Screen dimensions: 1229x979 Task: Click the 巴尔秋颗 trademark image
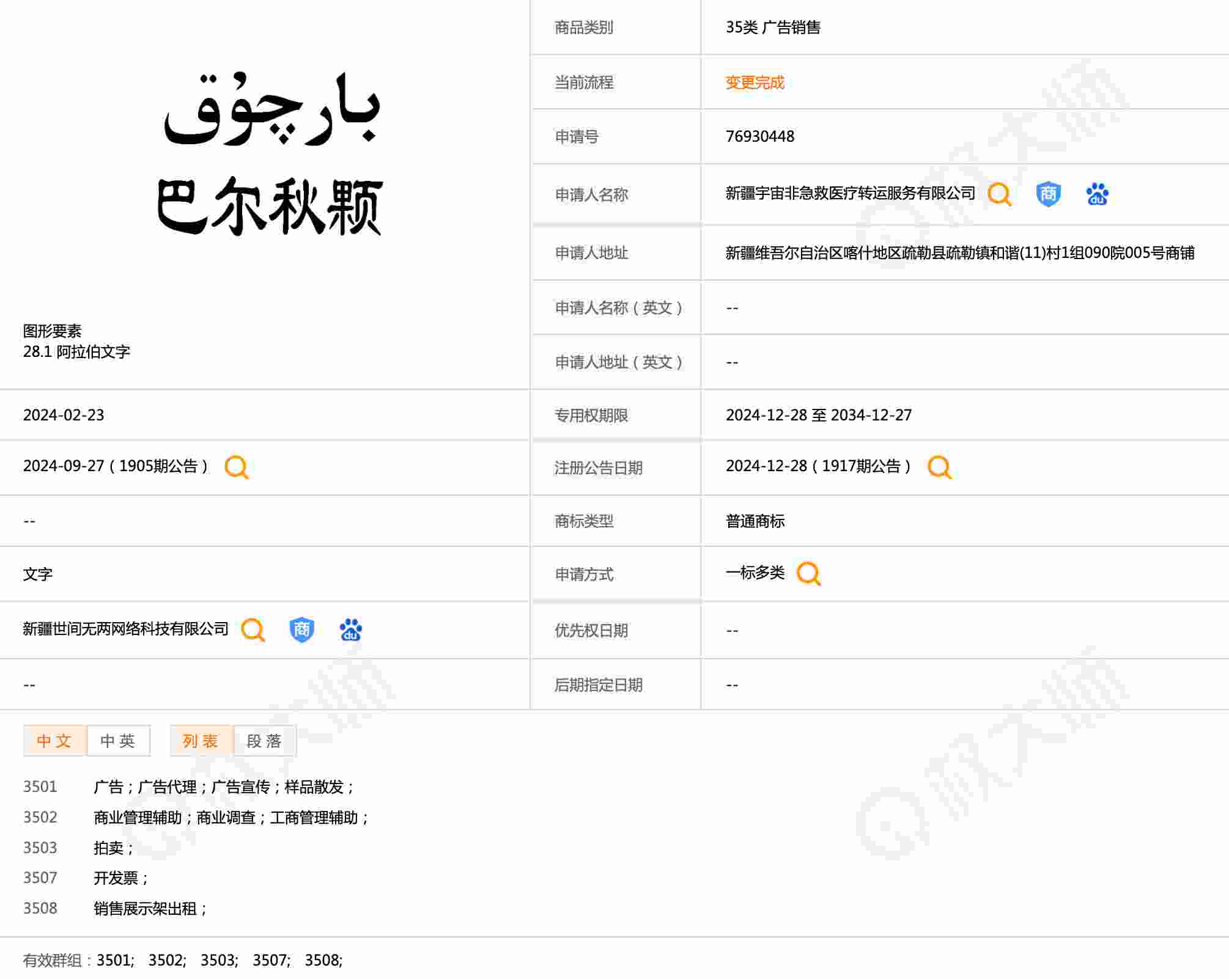coord(270,155)
